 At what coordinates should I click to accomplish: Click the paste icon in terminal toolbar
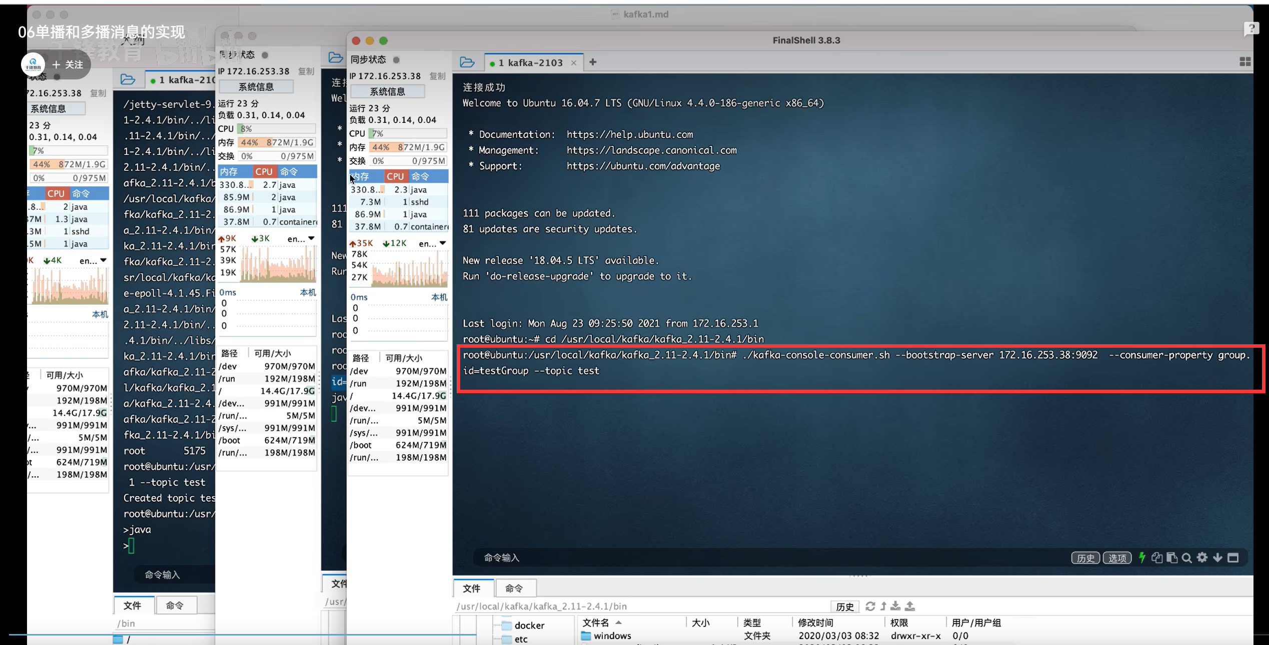[x=1171, y=558]
